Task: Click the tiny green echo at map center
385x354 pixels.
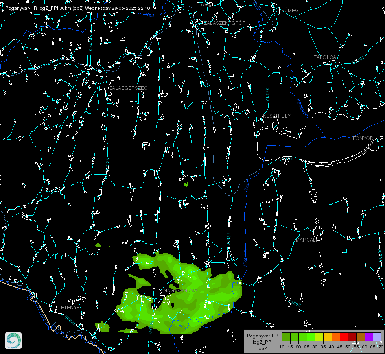Action: coord(186,184)
